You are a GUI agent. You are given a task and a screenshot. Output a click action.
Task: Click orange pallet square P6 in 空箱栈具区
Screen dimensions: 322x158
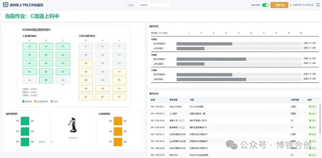pyautogui.click(x=118, y=131)
